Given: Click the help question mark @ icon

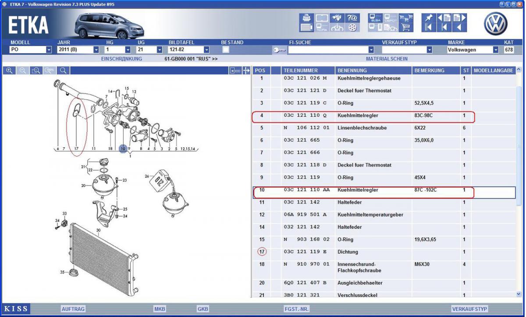Looking at the screenshot, I should click(352, 18).
